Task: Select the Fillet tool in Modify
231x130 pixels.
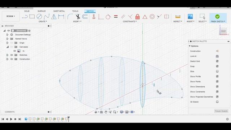Action: click(70, 17)
